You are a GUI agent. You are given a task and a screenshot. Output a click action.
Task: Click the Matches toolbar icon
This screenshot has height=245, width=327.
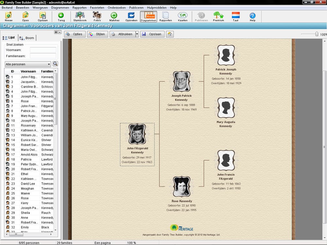tap(114, 16)
